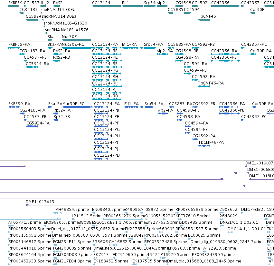Select protein Cpr30F-PA label
This screenshot has height=266, width=274.
(263, 104)
